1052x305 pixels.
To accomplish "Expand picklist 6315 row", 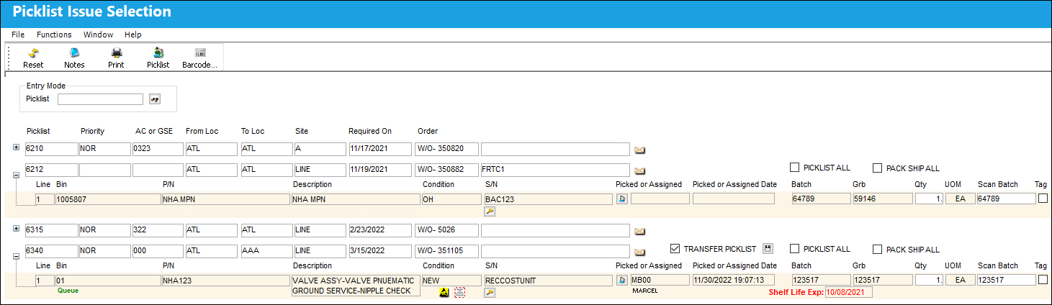I will coord(17,228).
